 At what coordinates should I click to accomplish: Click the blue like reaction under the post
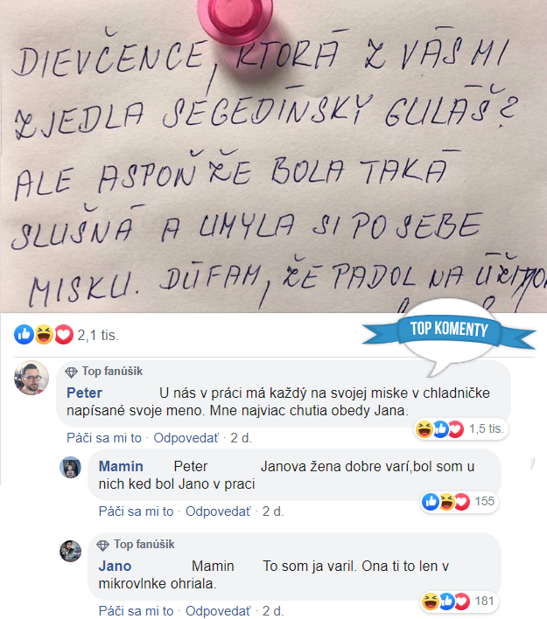pyautogui.click(x=25, y=335)
